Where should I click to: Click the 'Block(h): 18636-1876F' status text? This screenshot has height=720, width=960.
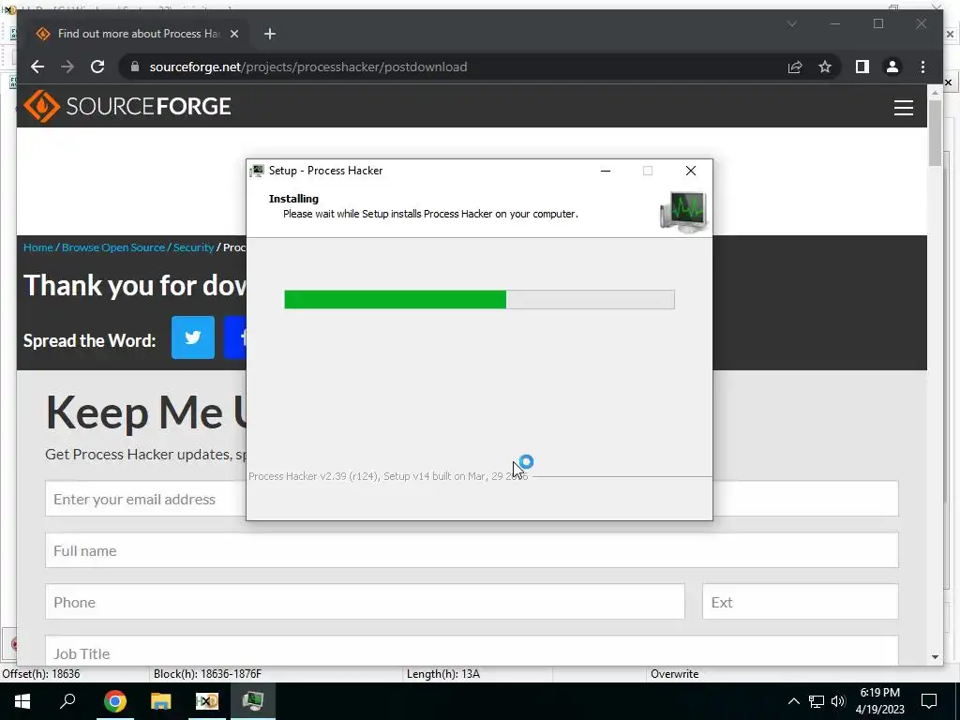tap(207, 674)
